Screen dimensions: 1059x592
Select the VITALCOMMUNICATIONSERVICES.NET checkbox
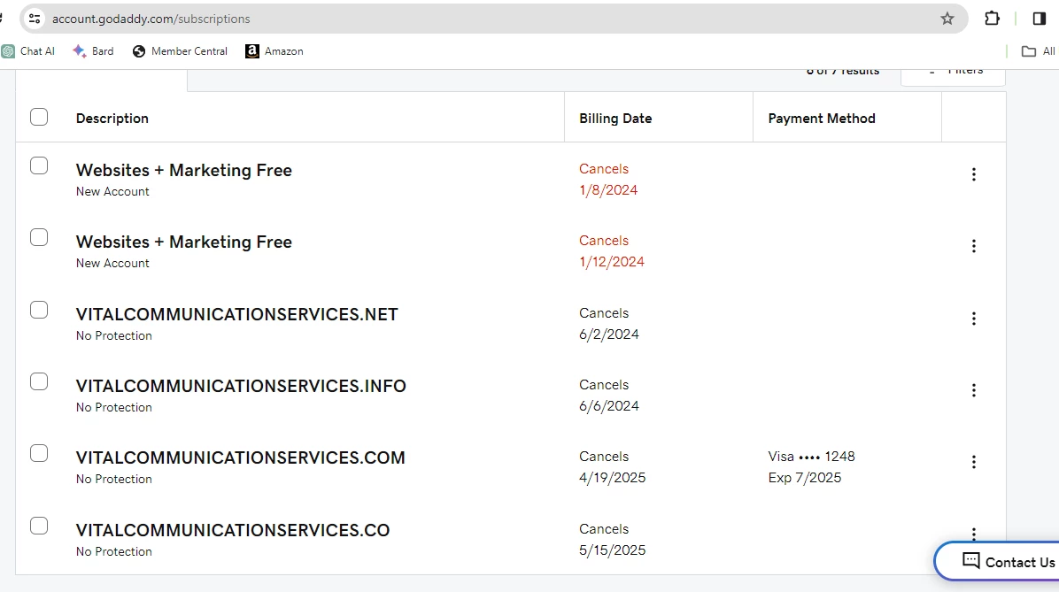point(39,310)
